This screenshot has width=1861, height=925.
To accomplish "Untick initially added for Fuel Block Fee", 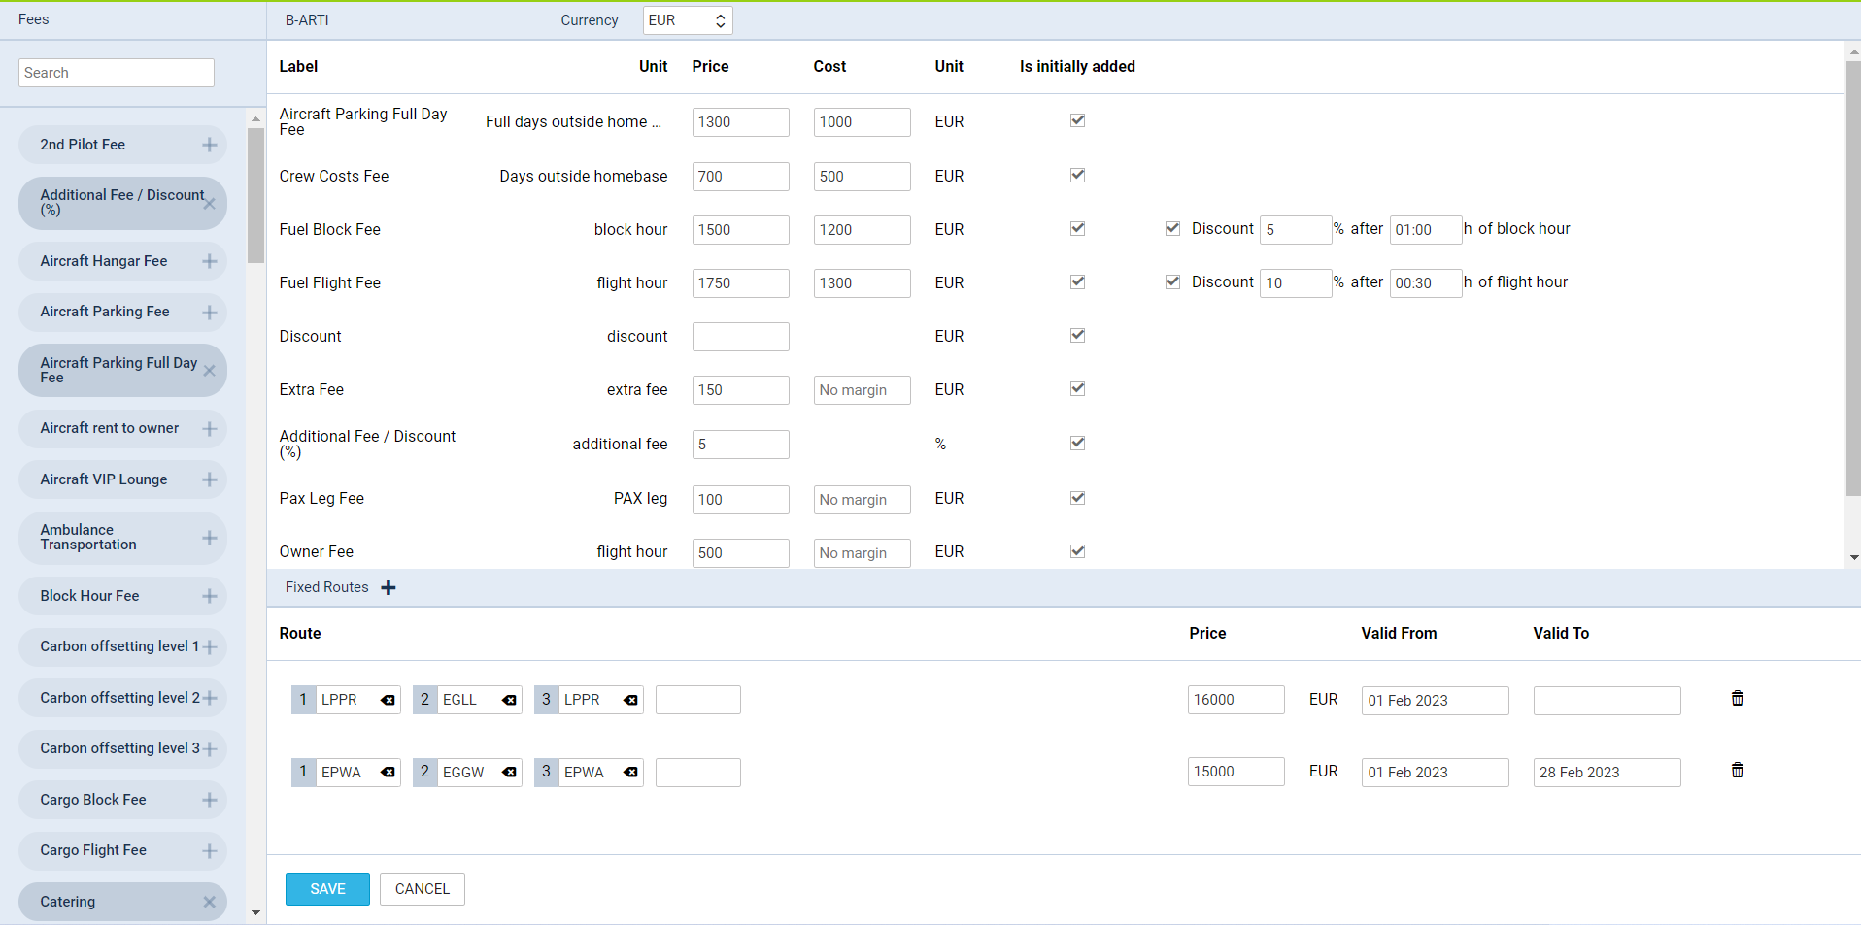I will point(1077,228).
